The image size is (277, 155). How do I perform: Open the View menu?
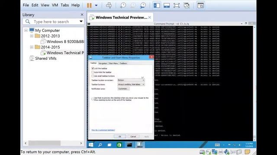[x=45, y=5]
